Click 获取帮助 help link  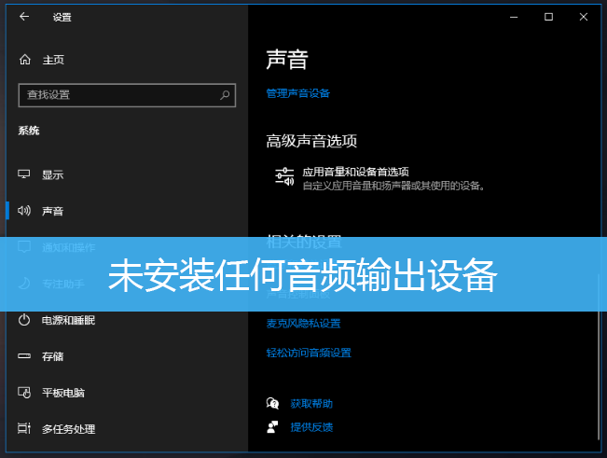coord(310,404)
